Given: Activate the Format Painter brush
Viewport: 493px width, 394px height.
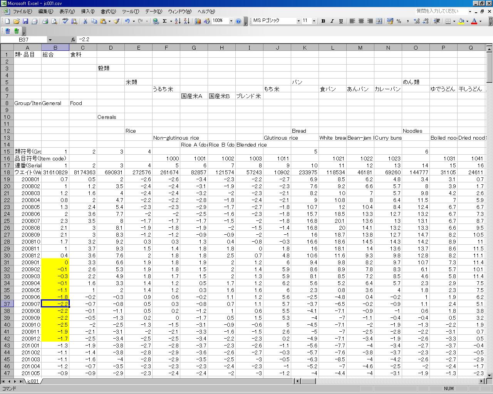Looking at the screenshot, I should tap(116, 21).
